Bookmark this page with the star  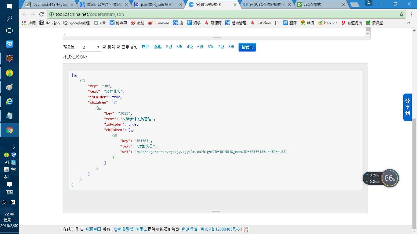pyautogui.click(x=401, y=14)
